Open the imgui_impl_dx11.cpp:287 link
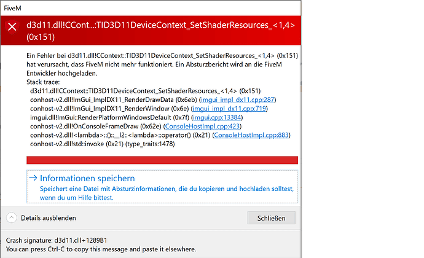The height and width of the screenshot is (258, 424). (237, 100)
